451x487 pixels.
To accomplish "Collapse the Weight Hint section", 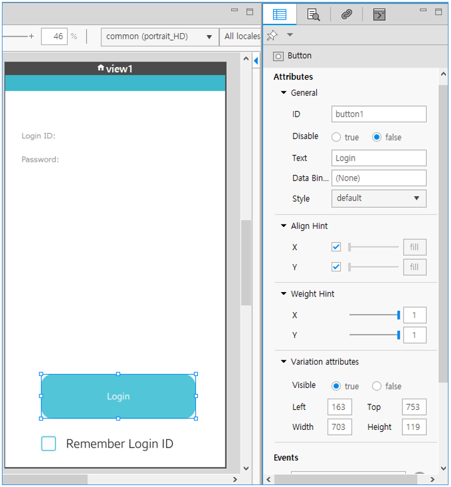I will [284, 294].
